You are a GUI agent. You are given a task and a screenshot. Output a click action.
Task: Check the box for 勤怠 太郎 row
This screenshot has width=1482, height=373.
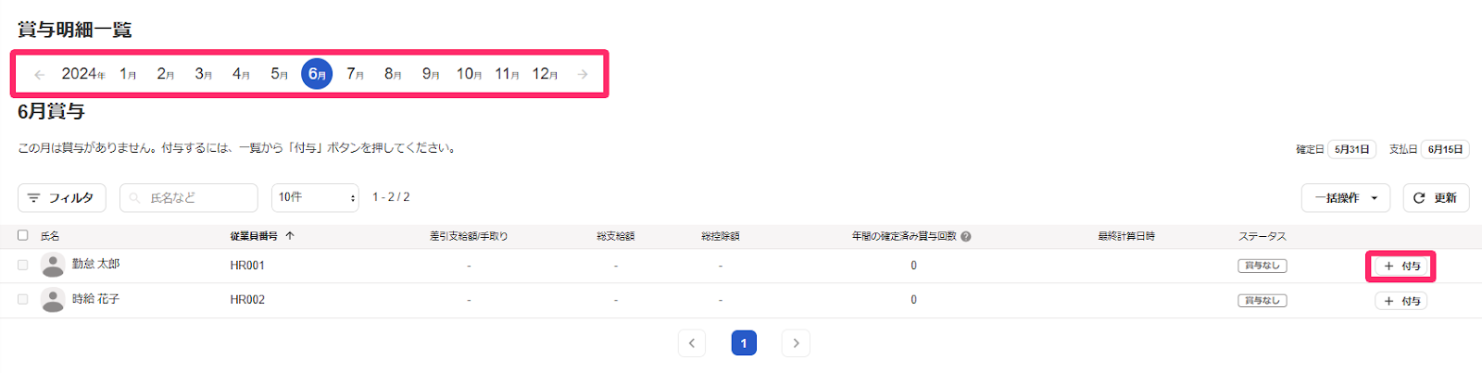click(x=23, y=265)
